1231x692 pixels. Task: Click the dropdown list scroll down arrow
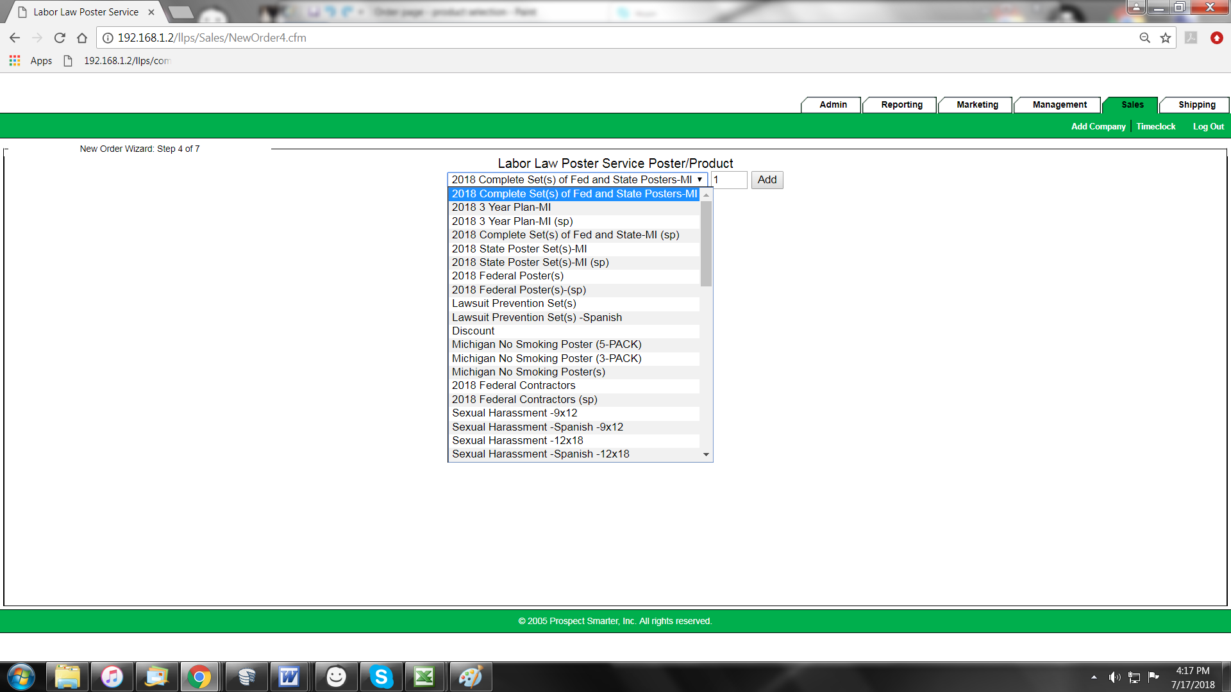(x=706, y=454)
